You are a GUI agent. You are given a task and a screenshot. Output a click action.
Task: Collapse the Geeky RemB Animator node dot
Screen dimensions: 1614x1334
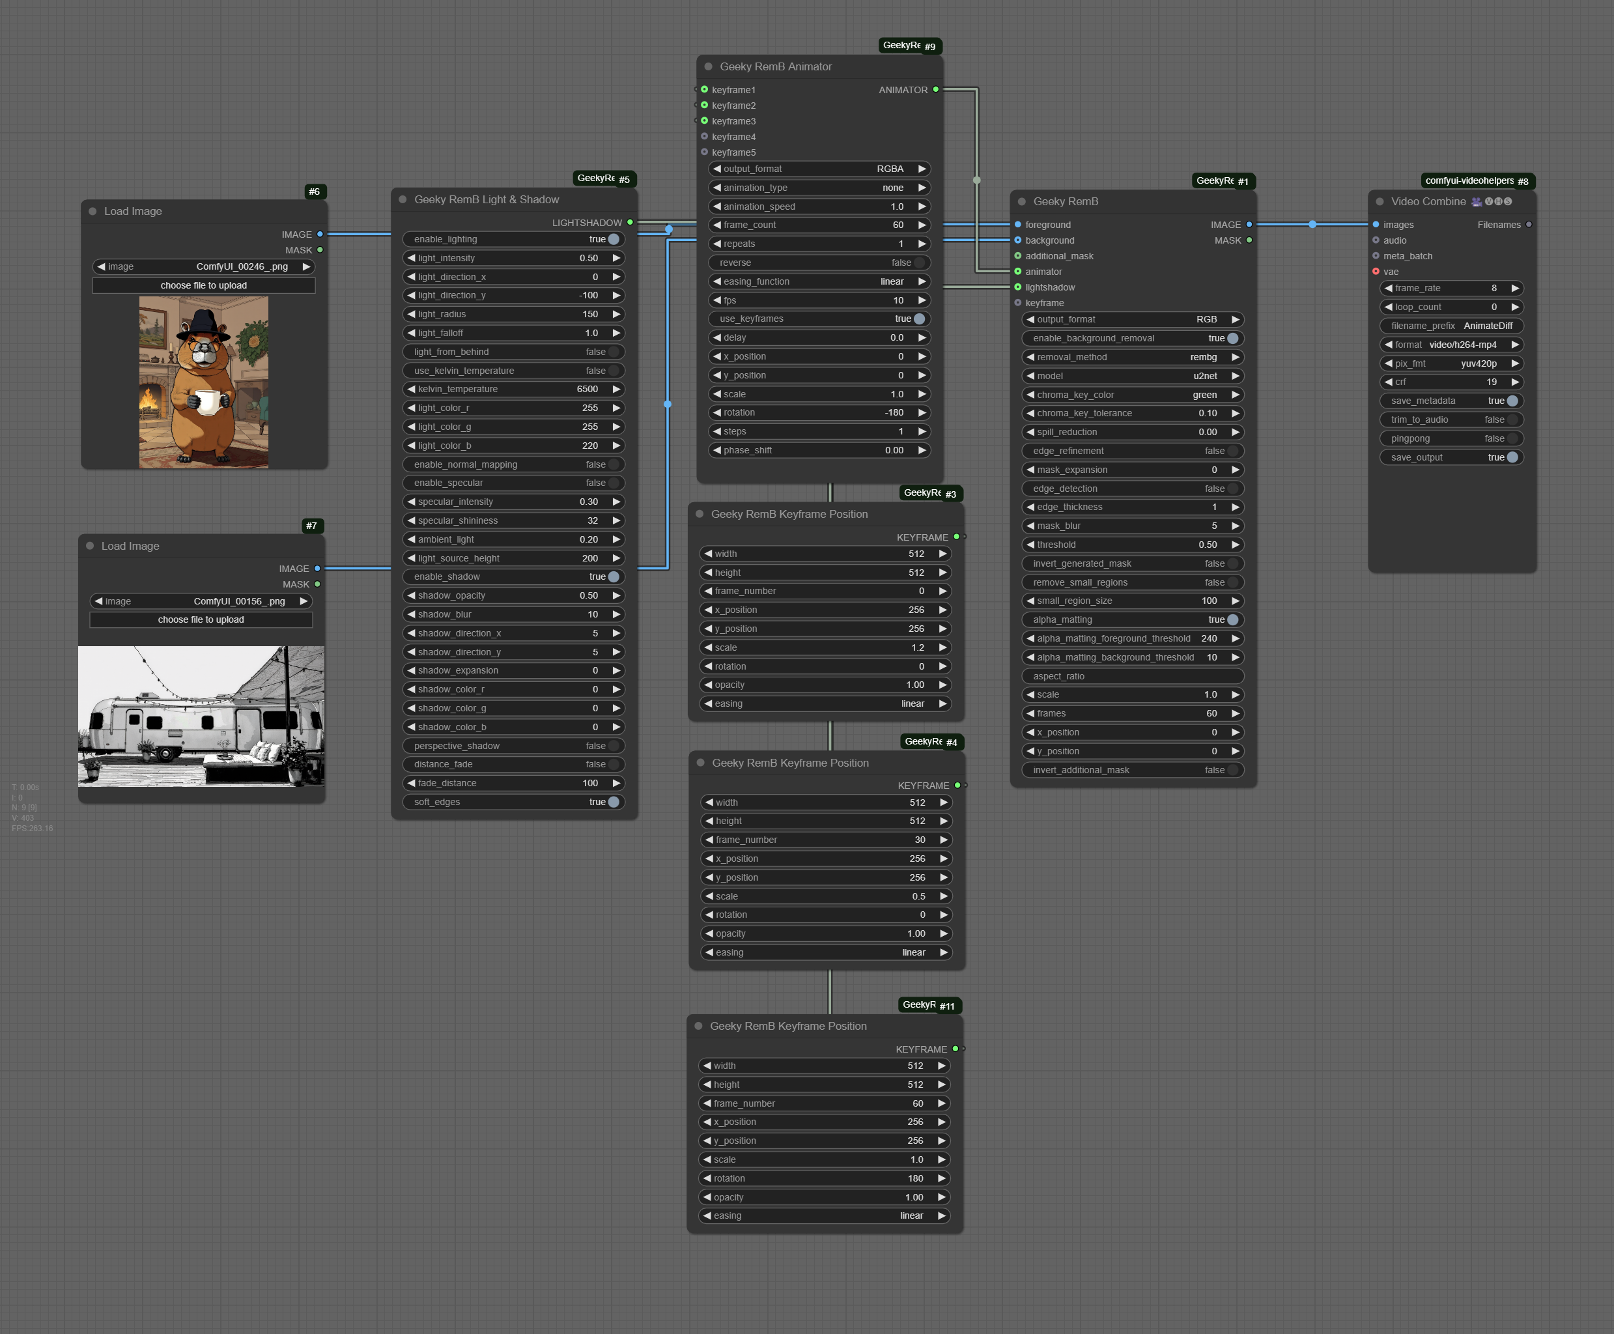coord(708,67)
